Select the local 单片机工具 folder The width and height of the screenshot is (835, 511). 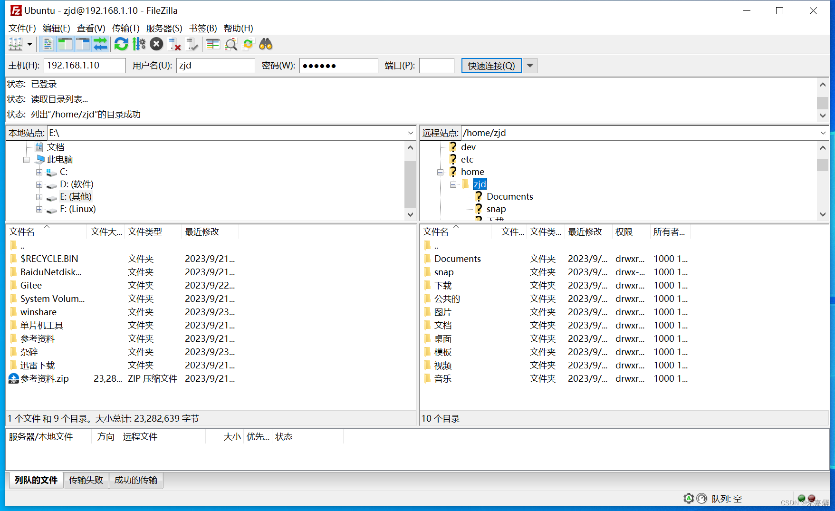[x=42, y=326]
